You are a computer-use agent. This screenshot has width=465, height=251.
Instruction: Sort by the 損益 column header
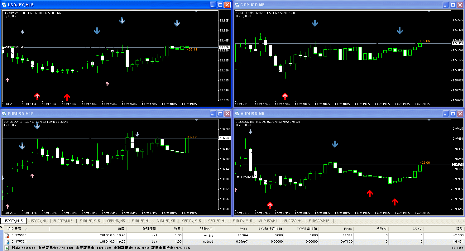(x=444, y=229)
